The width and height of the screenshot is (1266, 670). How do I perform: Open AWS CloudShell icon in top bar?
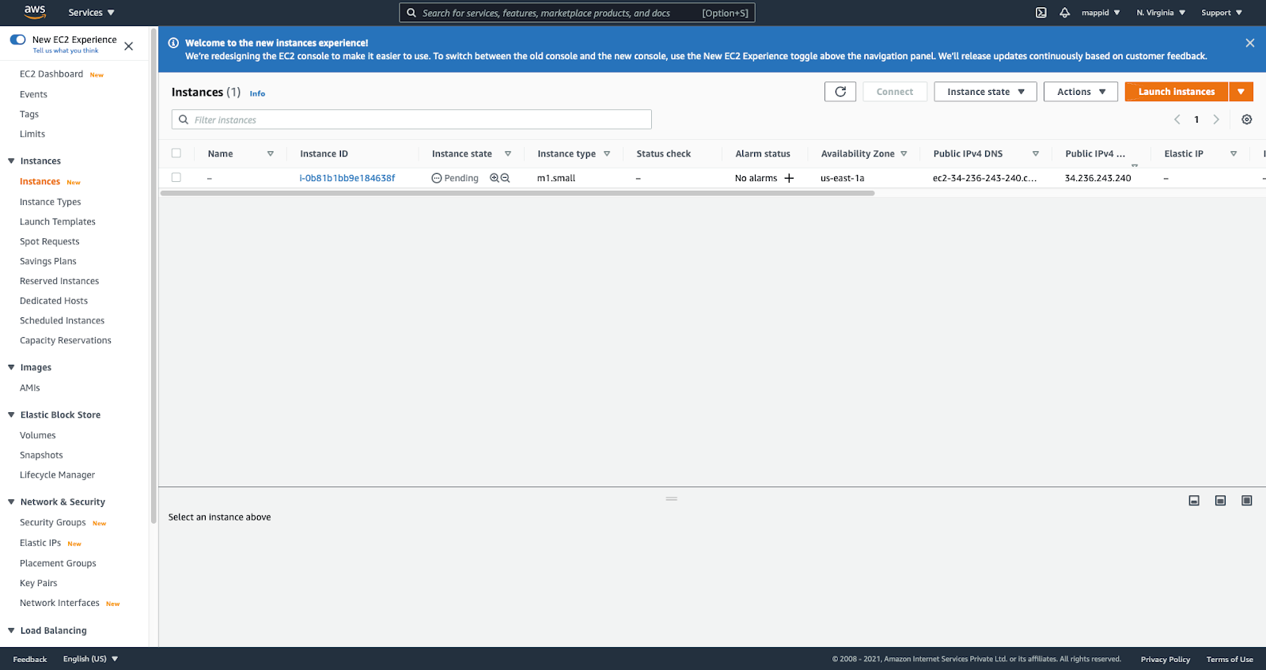pos(1041,13)
